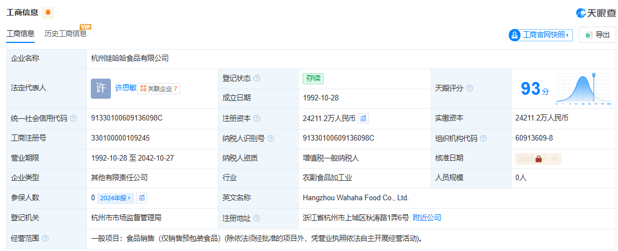Click 其他有限责任公司 company type value
Viewport: 618px width, 251px height.
tap(119, 177)
